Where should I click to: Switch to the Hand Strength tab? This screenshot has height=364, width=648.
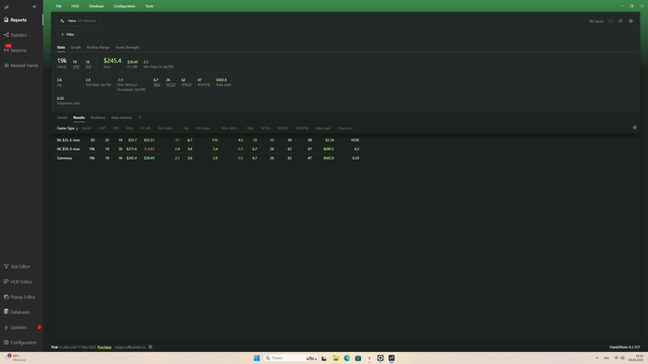tap(128, 47)
